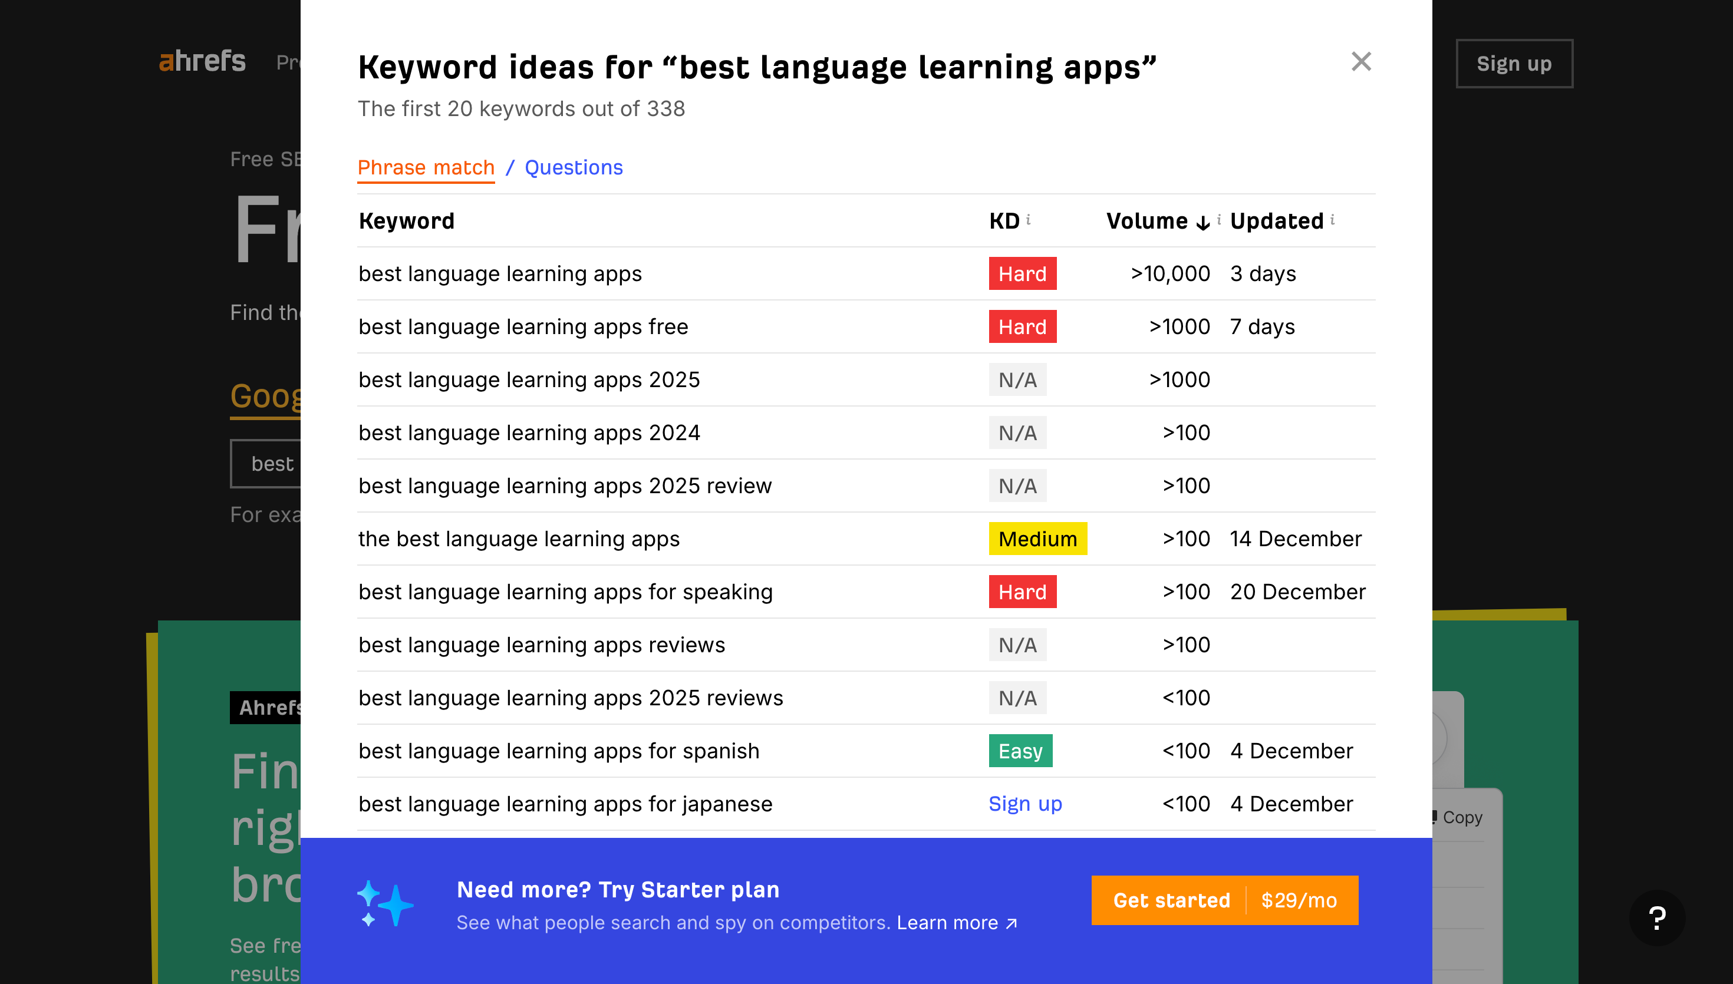The height and width of the screenshot is (984, 1733).
Task: Click the Easy badge for the spanish keyword
Action: pyautogui.click(x=1020, y=750)
